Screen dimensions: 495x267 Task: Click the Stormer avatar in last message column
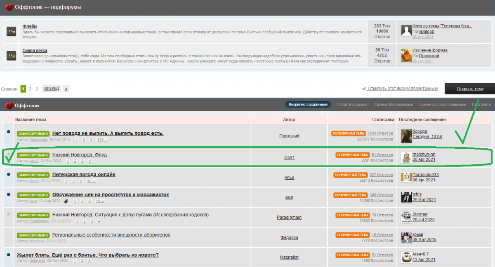406,217
